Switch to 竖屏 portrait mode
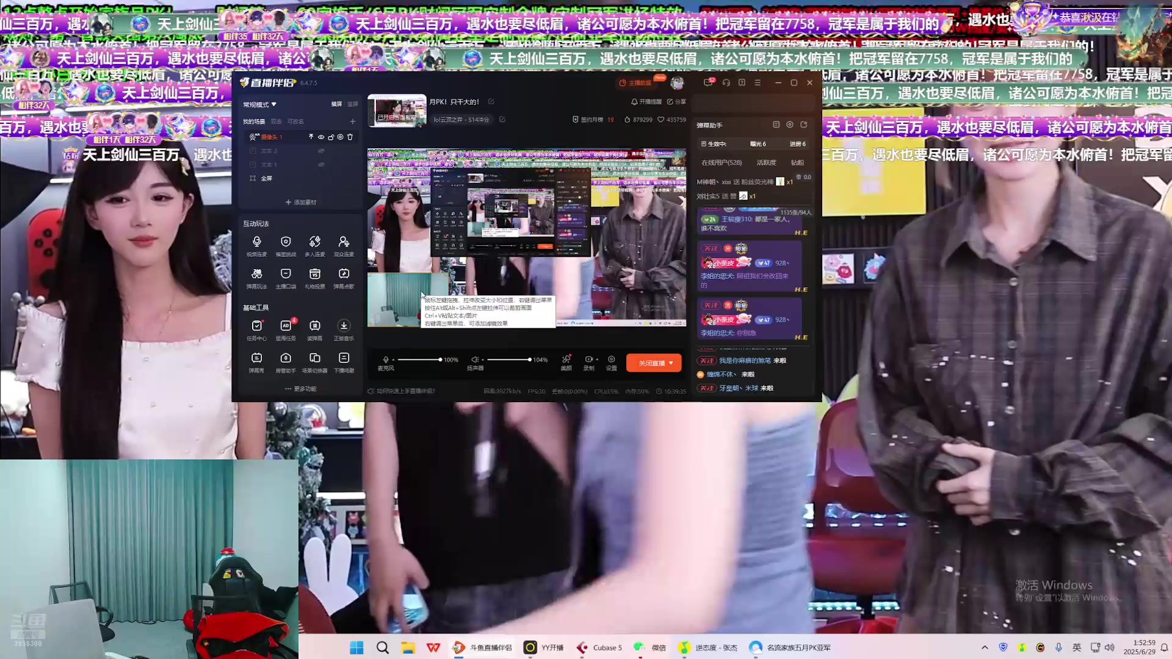The width and height of the screenshot is (1172, 659). [353, 104]
